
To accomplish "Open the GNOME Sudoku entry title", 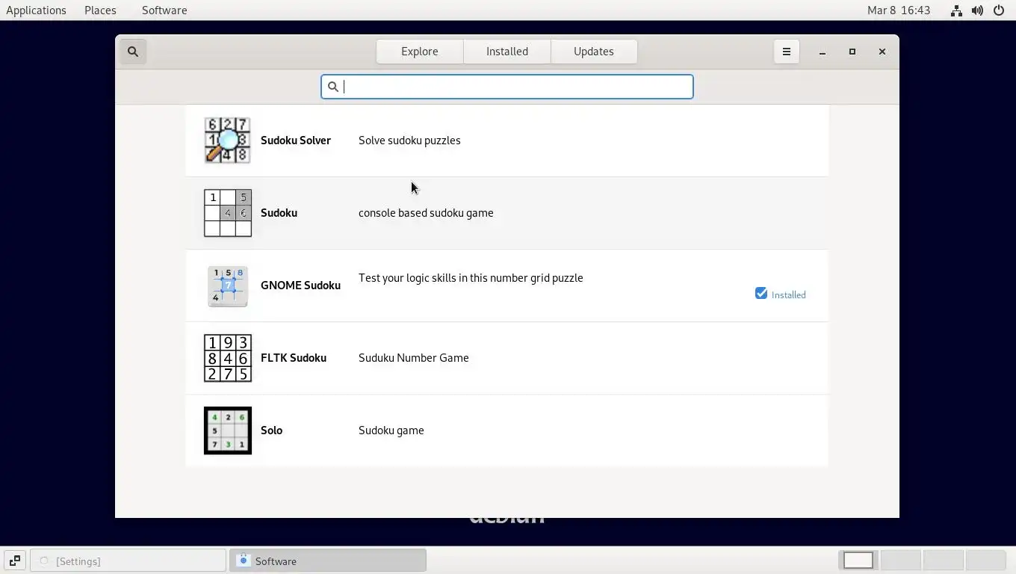I will tap(300, 286).
